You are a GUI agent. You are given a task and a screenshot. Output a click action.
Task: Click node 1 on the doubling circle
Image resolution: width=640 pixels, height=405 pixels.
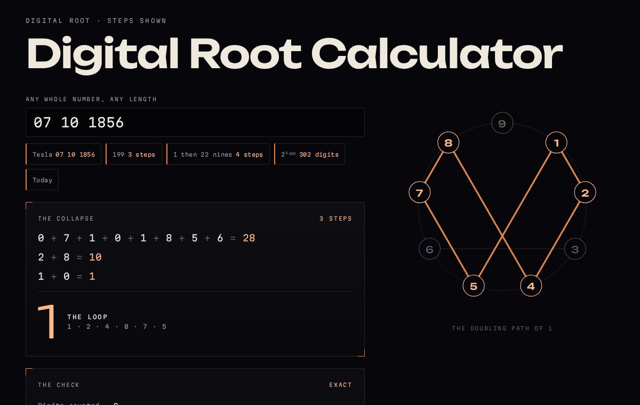[556, 143]
